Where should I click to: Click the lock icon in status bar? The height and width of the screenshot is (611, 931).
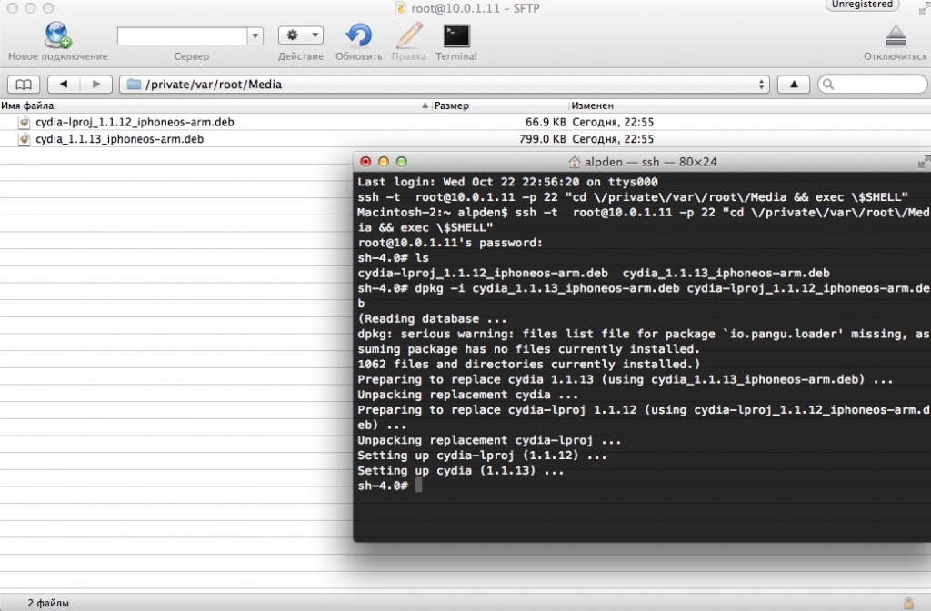pyautogui.click(x=908, y=603)
